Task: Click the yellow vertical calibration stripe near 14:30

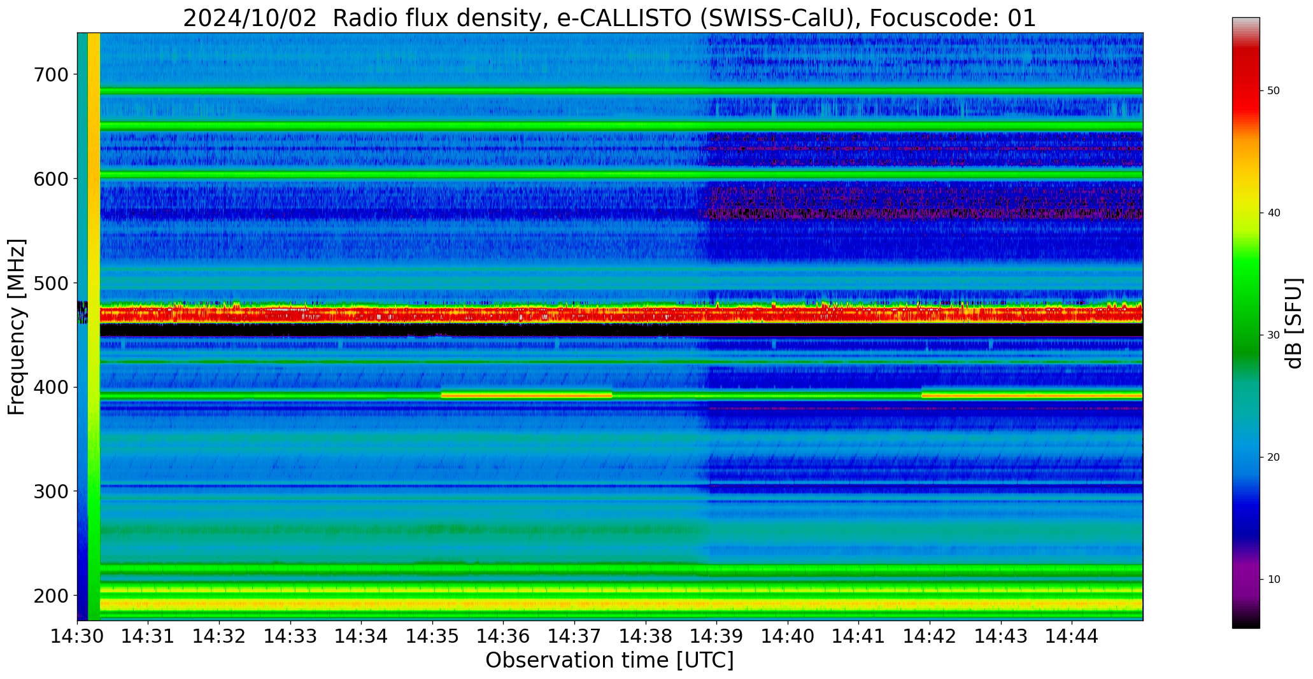Action: click(94, 326)
